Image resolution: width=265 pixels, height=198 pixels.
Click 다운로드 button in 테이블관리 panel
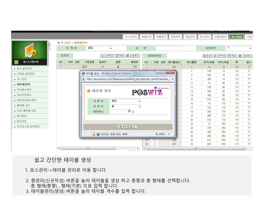(x=245, y=56)
